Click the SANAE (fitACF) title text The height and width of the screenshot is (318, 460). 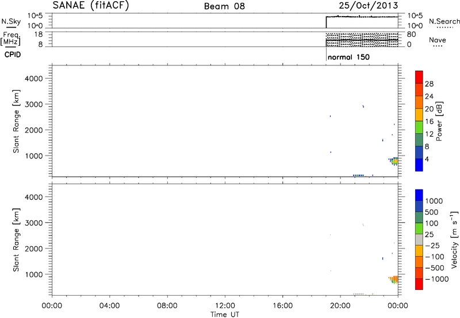point(91,6)
